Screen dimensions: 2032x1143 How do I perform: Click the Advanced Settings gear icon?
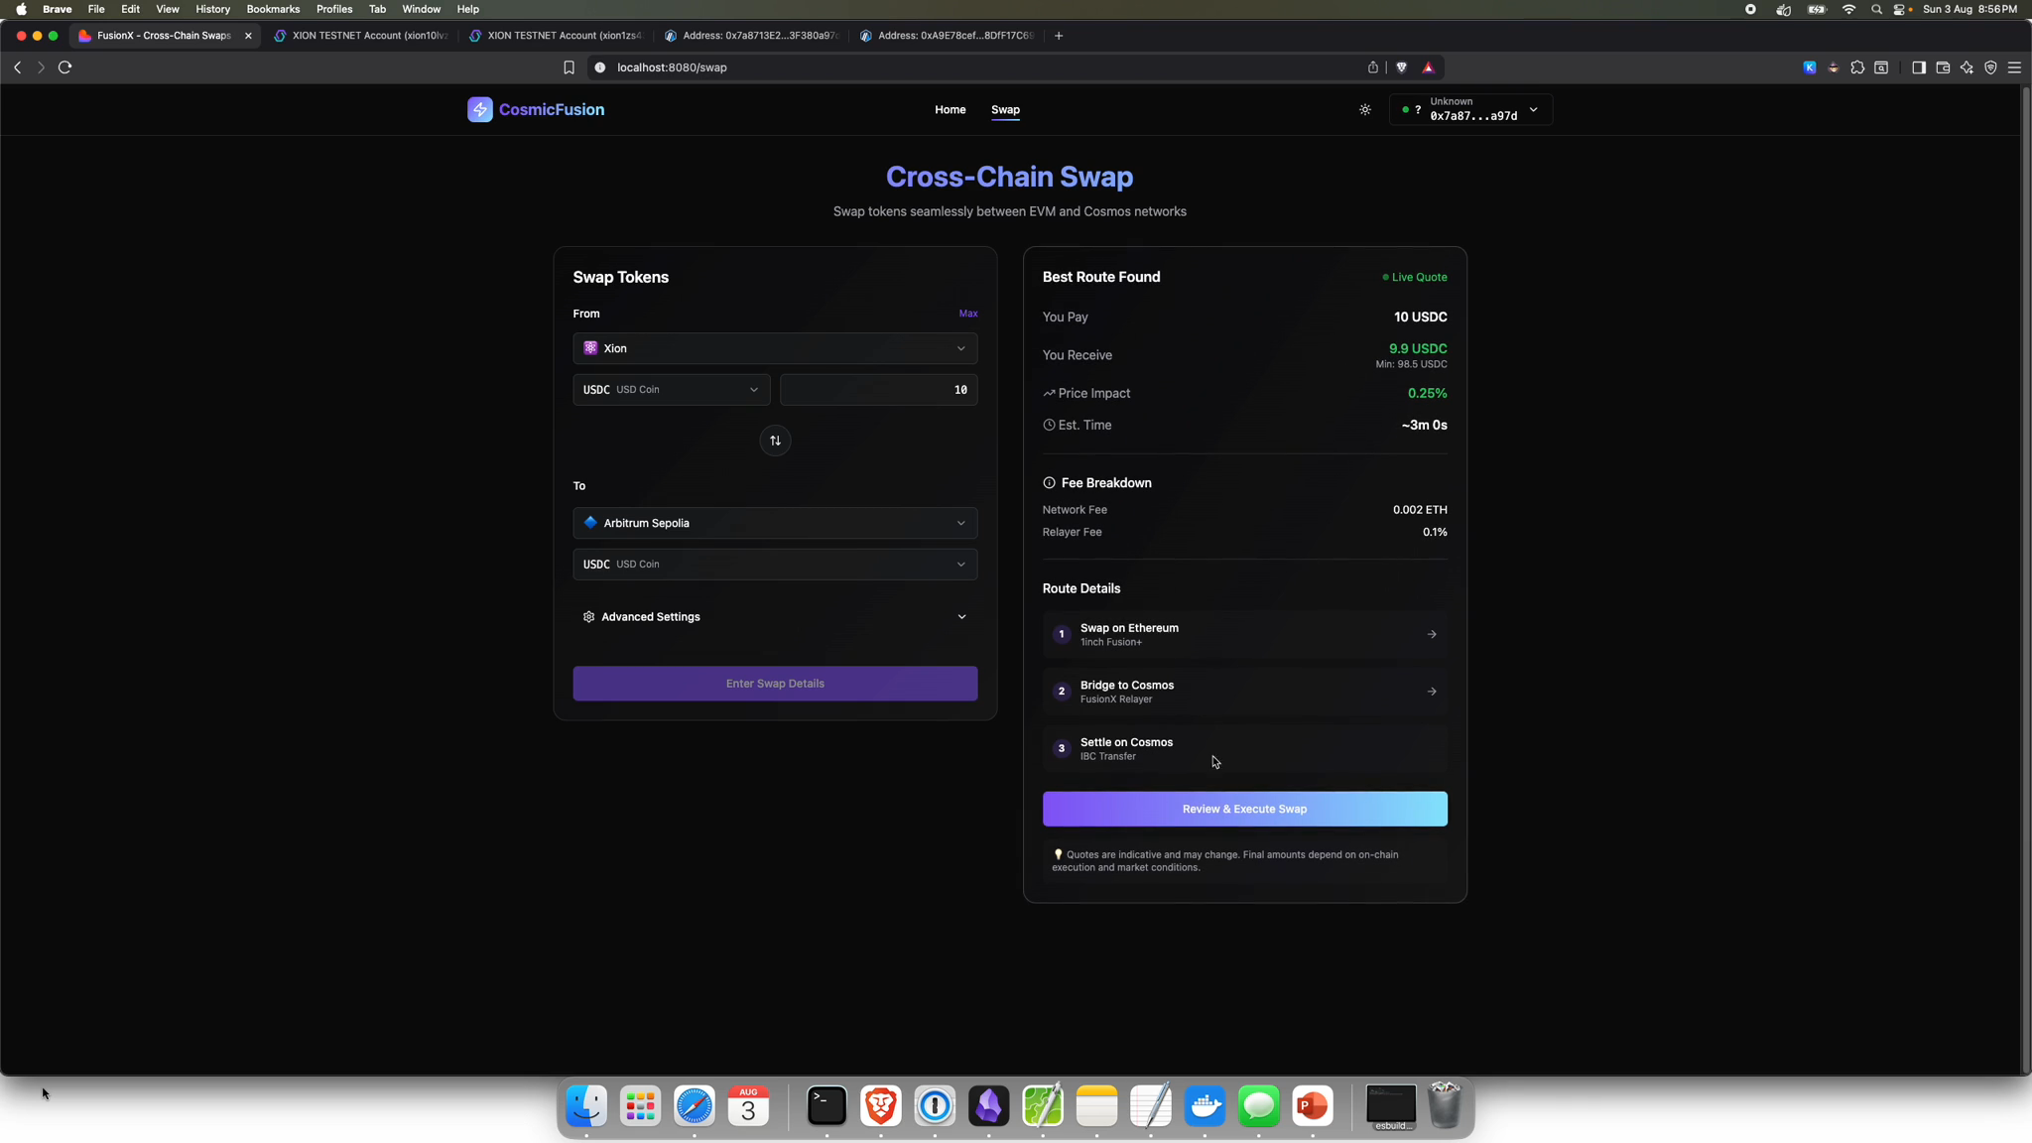(587, 616)
